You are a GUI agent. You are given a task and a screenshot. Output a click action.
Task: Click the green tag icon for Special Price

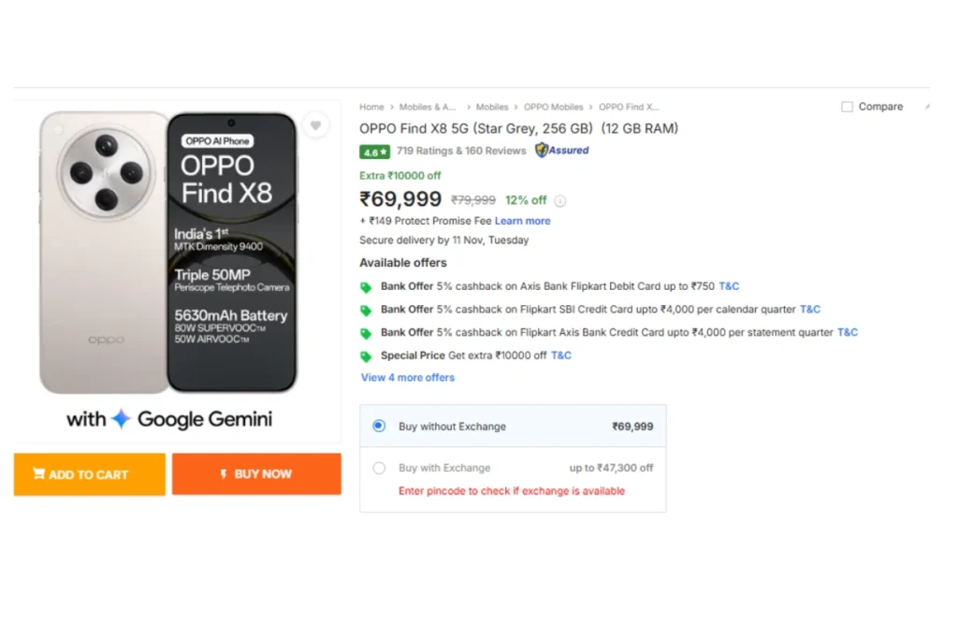[x=366, y=356]
